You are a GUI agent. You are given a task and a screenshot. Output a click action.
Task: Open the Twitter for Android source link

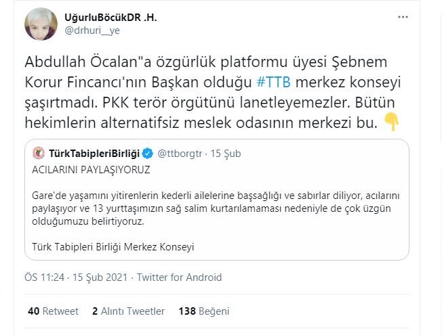coord(179,277)
